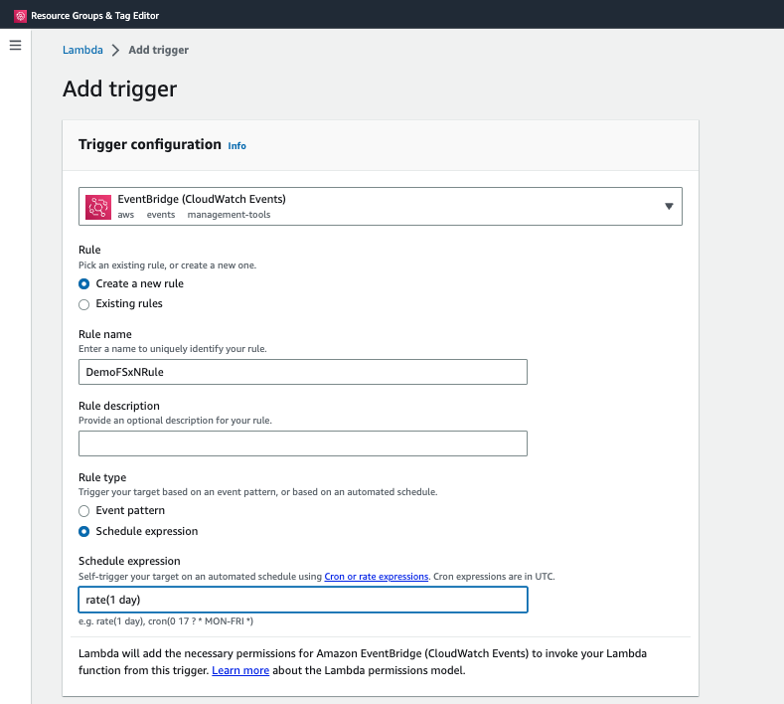Focus the Rule description text box
This screenshot has width=784, height=704.
[302, 443]
